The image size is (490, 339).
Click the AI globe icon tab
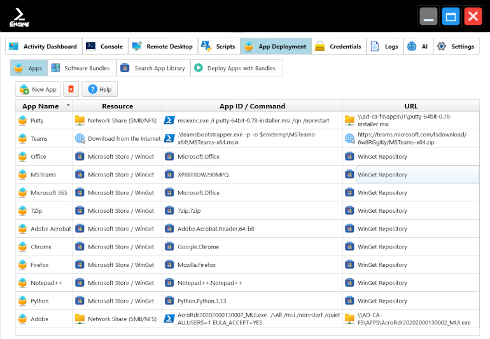pos(417,47)
